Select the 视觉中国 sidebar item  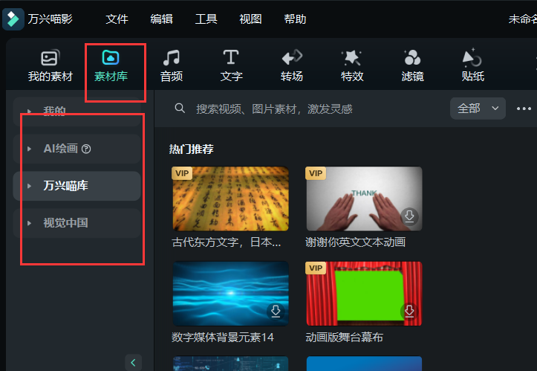coord(77,223)
